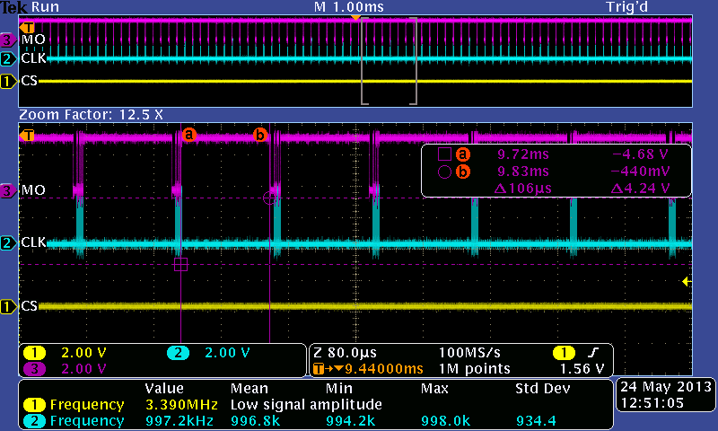Image resolution: width=718 pixels, height=431 pixels.
Task: Click the square cursor a readout icon
Action: tap(444, 154)
